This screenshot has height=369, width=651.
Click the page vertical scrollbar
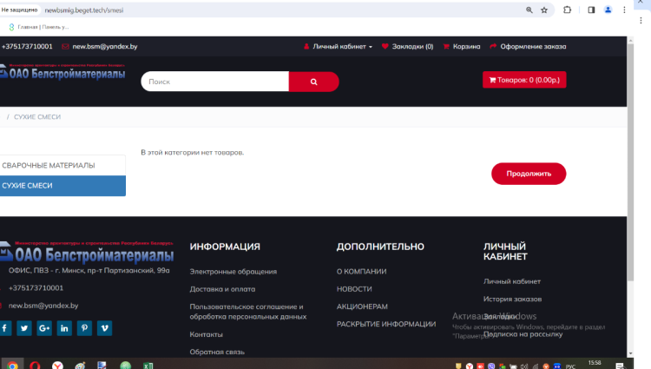[631, 161]
